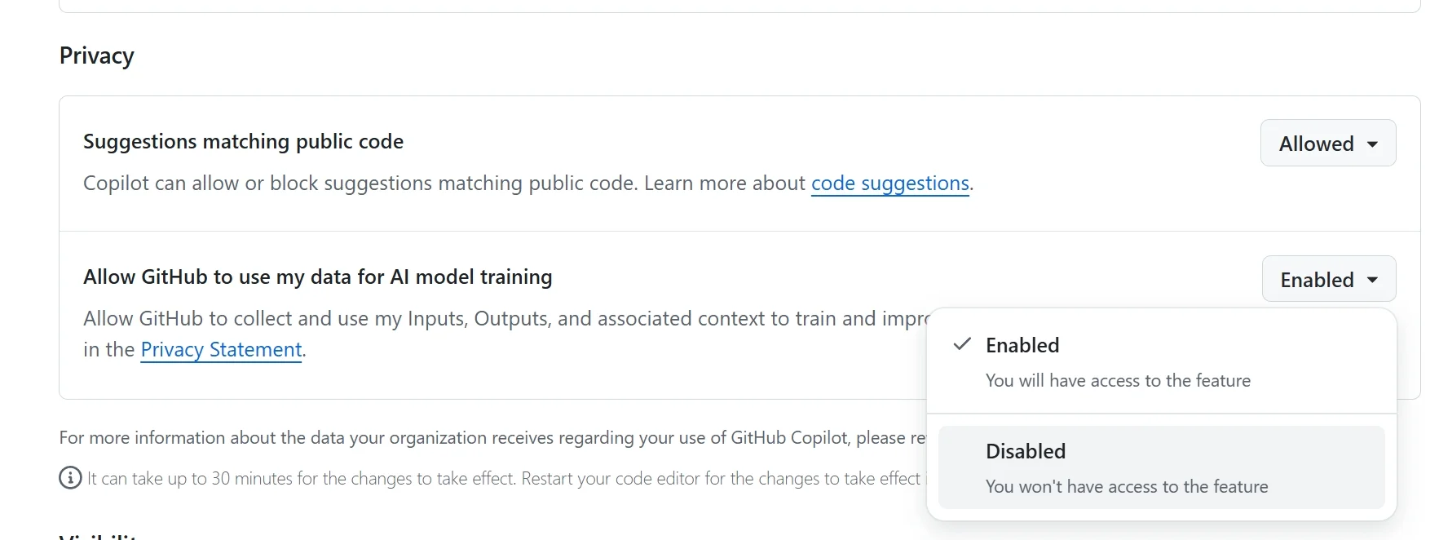Click "You will have access to the feature" text
Image resolution: width=1439 pixels, height=540 pixels.
(1117, 380)
